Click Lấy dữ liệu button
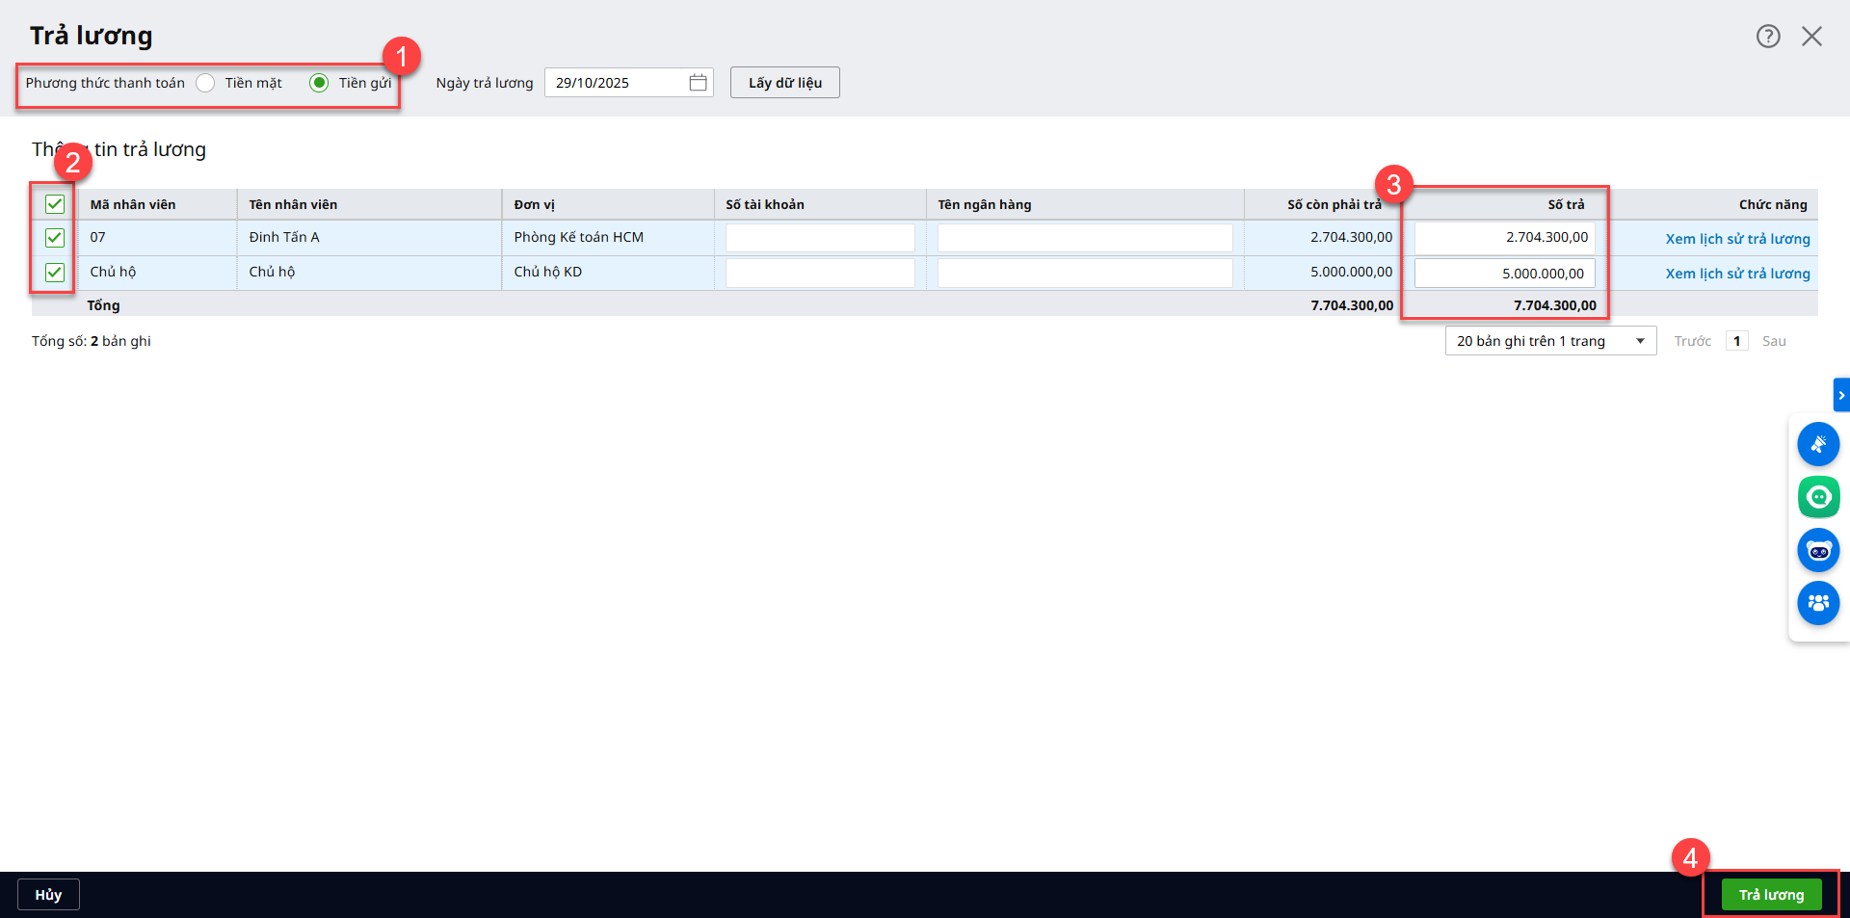The width and height of the screenshot is (1850, 918). pos(784,83)
